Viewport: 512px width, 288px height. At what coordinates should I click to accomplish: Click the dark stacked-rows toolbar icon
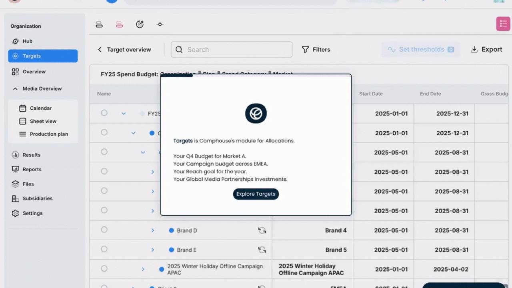(x=99, y=24)
